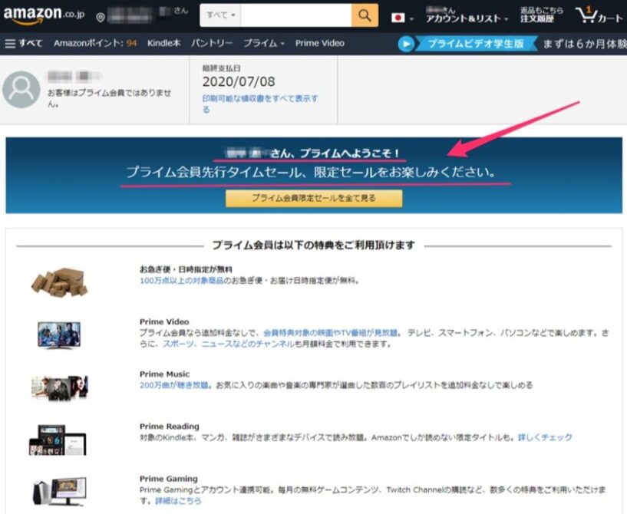Click the まずは6か月体験 banner text
627x514 pixels.
point(585,44)
